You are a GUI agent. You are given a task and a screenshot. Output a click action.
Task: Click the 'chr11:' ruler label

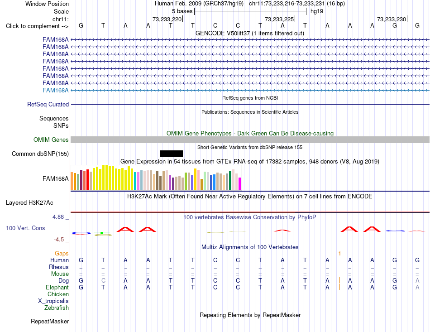pos(60,19)
